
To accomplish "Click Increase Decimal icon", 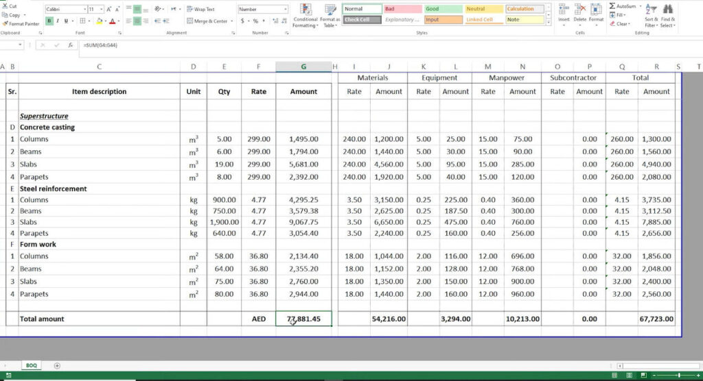I will pyautogui.click(x=275, y=21).
